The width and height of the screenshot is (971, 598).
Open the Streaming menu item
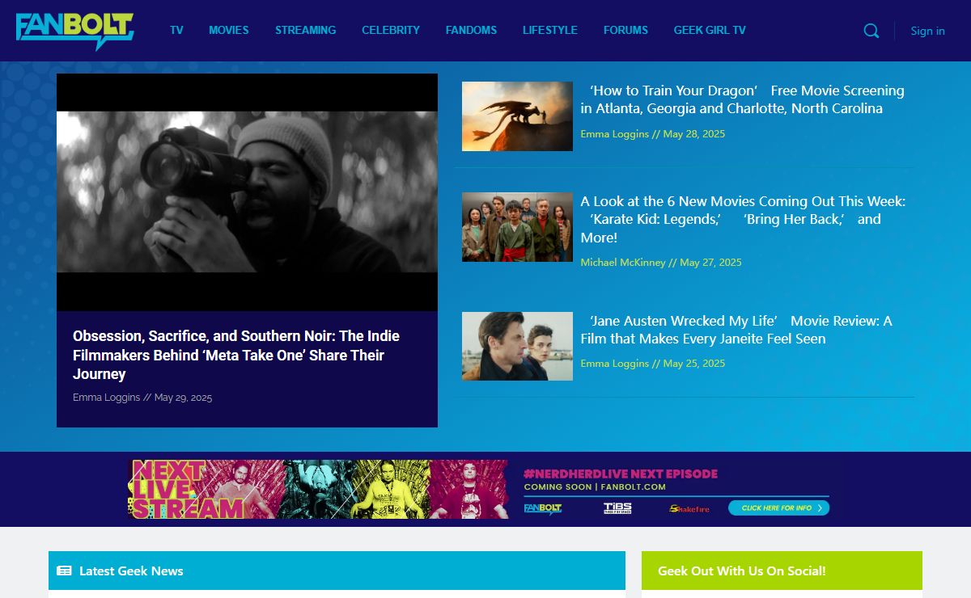coord(305,30)
